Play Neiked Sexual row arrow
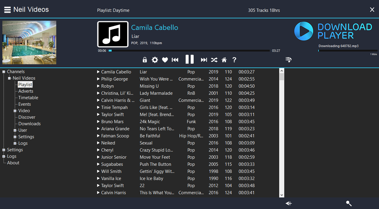The height and width of the screenshot is (209, 379). point(98,143)
